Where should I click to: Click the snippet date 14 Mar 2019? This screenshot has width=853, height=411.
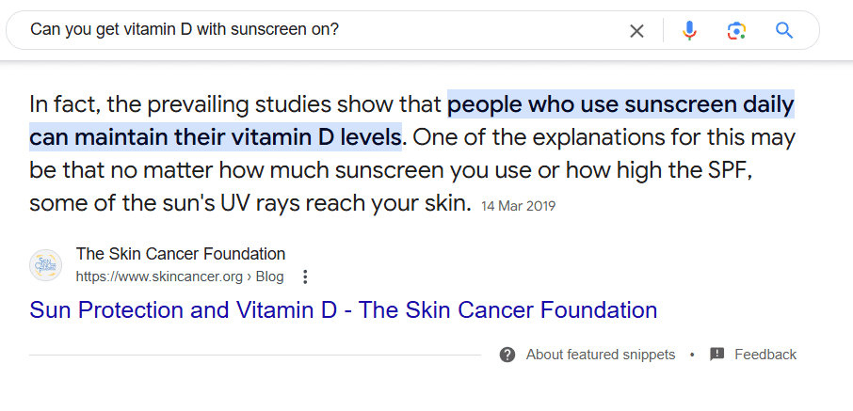tap(518, 205)
